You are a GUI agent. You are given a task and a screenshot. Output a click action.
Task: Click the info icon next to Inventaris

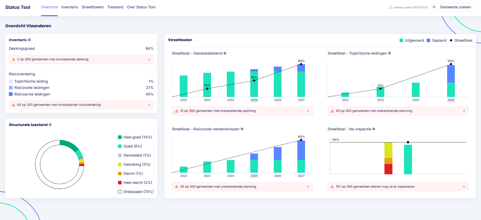pyautogui.click(x=29, y=40)
